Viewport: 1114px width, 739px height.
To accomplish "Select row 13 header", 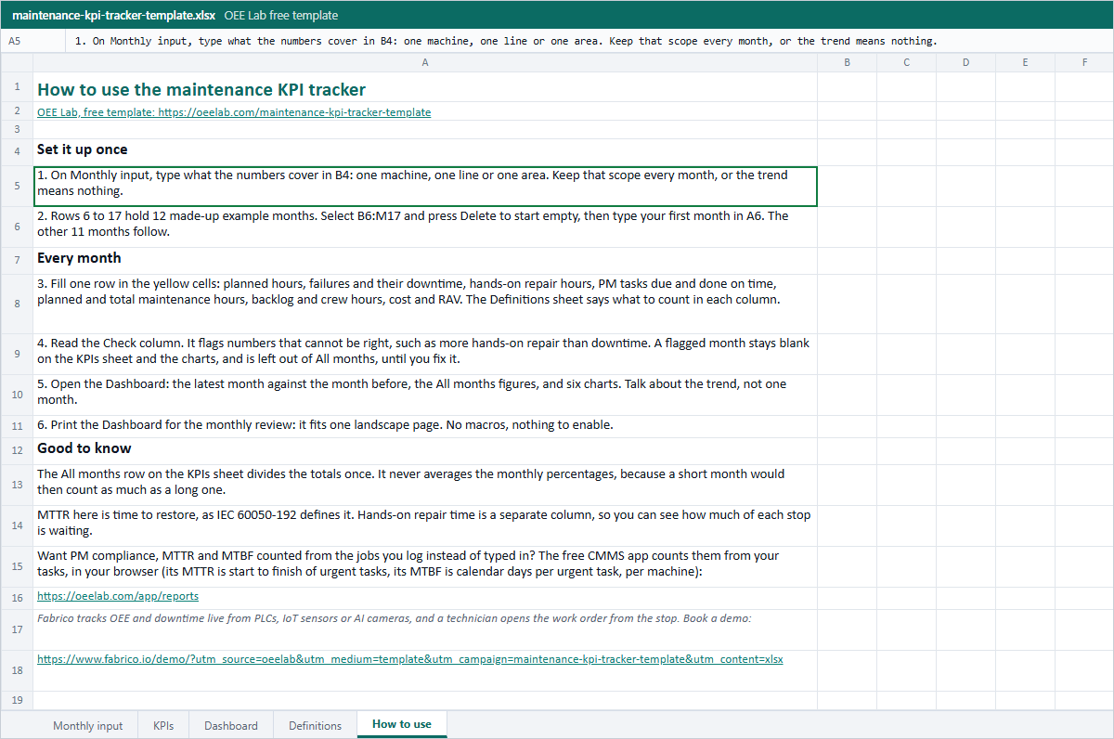I will 17,485.
